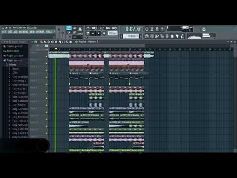Adjust the master pitch knob
Viewport: 237px width, 178px height.
(x=63, y=33)
